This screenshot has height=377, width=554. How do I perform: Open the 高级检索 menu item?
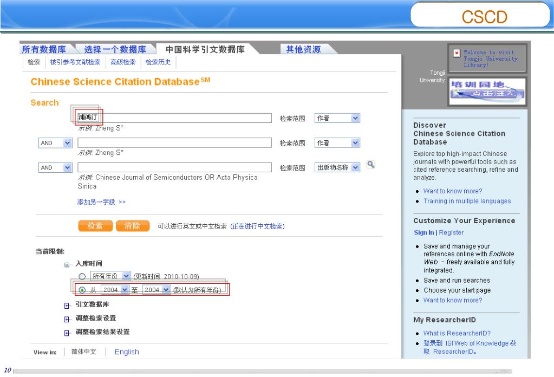click(123, 62)
